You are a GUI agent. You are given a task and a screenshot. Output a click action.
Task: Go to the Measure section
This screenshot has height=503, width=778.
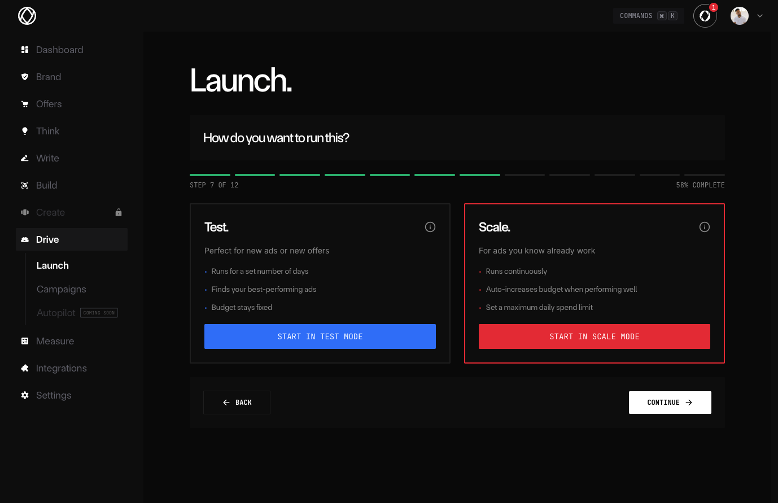click(55, 341)
